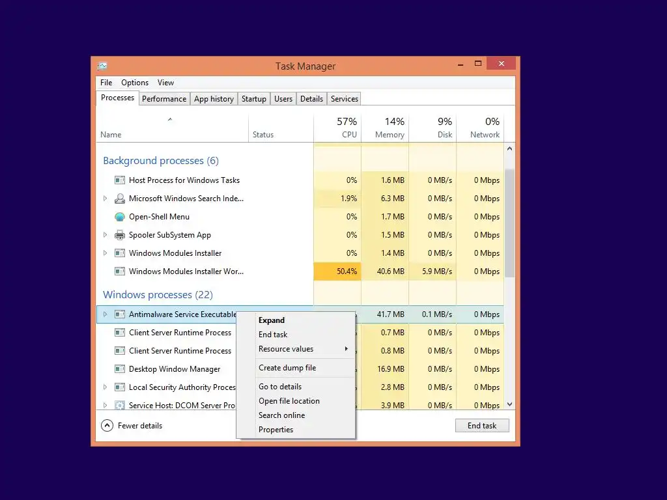Switch to the Startup tab
This screenshot has height=500, width=667.
pos(254,99)
